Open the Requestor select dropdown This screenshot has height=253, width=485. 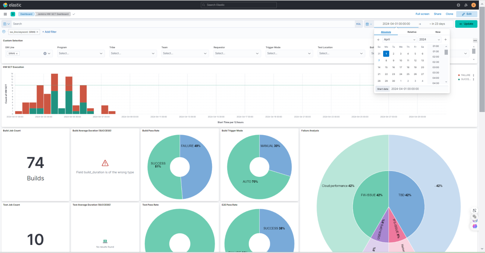point(237,53)
